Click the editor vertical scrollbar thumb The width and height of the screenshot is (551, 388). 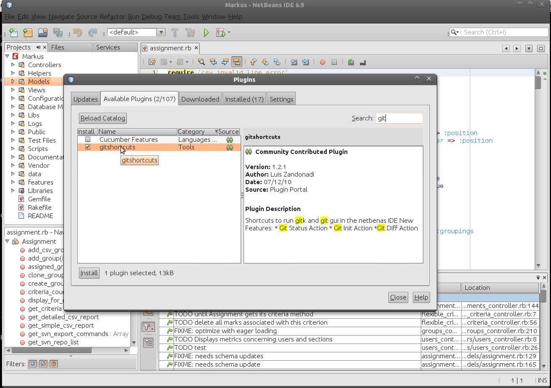click(x=538, y=83)
